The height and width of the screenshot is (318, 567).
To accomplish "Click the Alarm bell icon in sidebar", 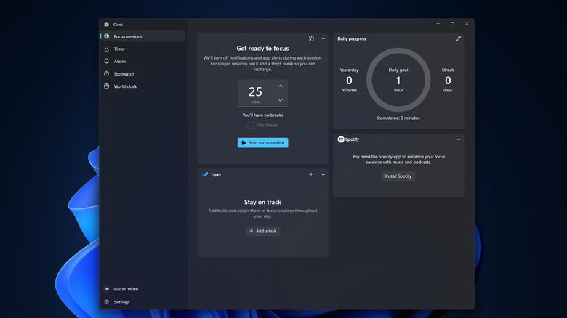I will pos(107,61).
